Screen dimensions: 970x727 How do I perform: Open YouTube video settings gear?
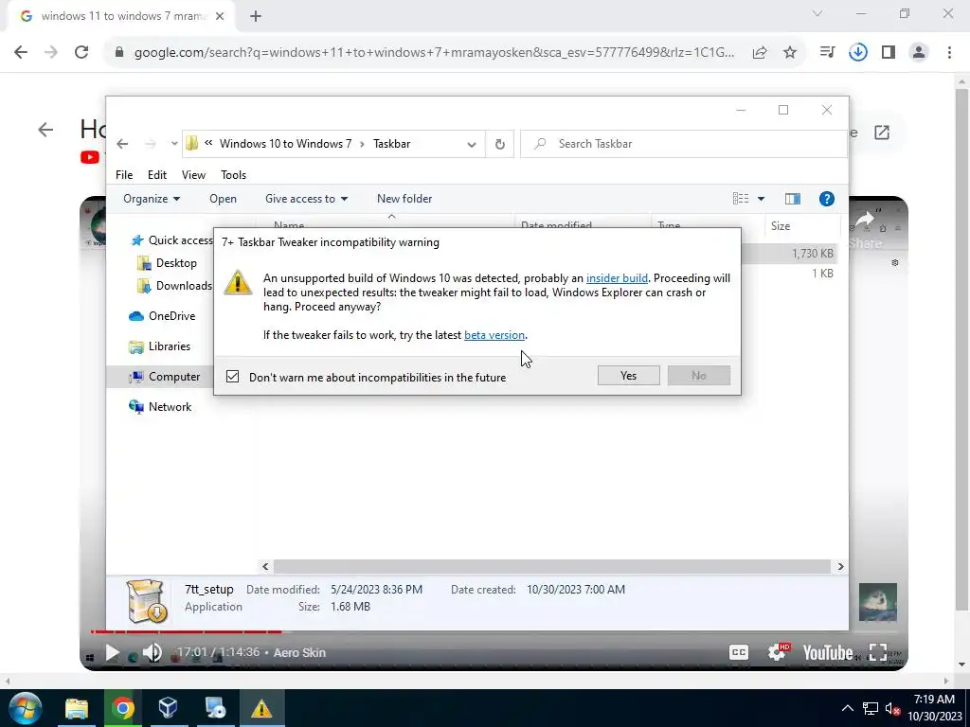click(777, 652)
